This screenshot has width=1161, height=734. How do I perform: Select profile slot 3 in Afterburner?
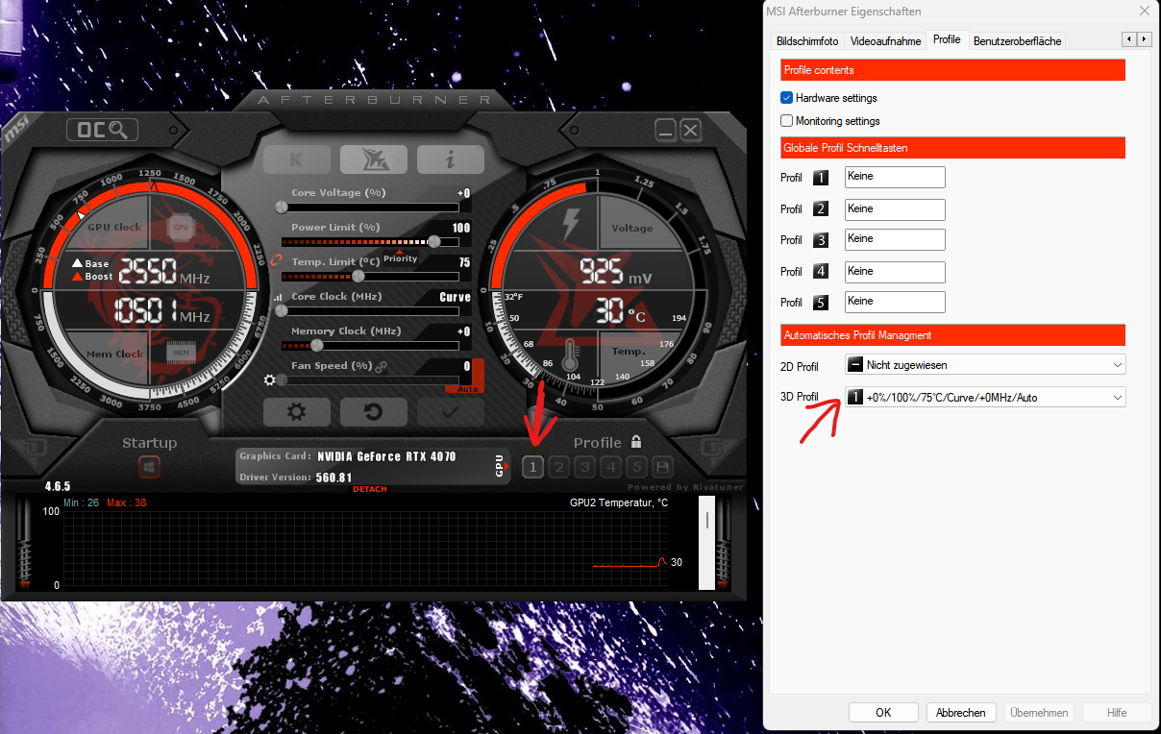pos(585,468)
